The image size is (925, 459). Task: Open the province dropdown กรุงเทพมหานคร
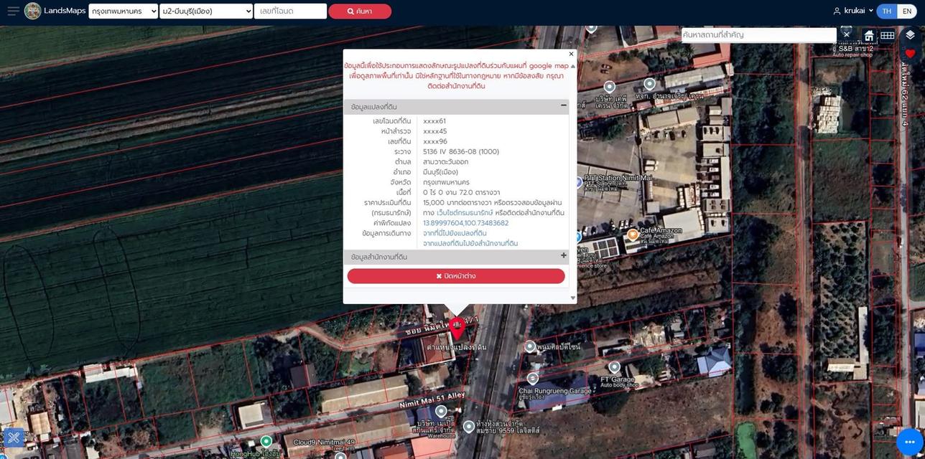[x=123, y=11]
